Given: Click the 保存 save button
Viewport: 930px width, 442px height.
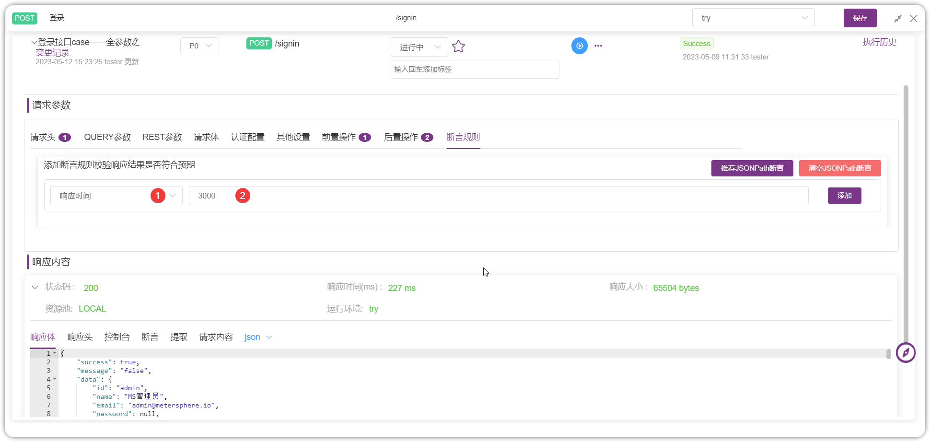Looking at the screenshot, I should (x=860, y=18).
